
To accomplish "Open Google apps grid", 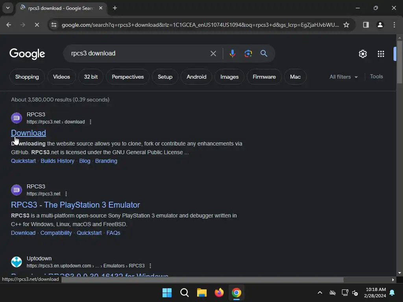I will 381,54.
